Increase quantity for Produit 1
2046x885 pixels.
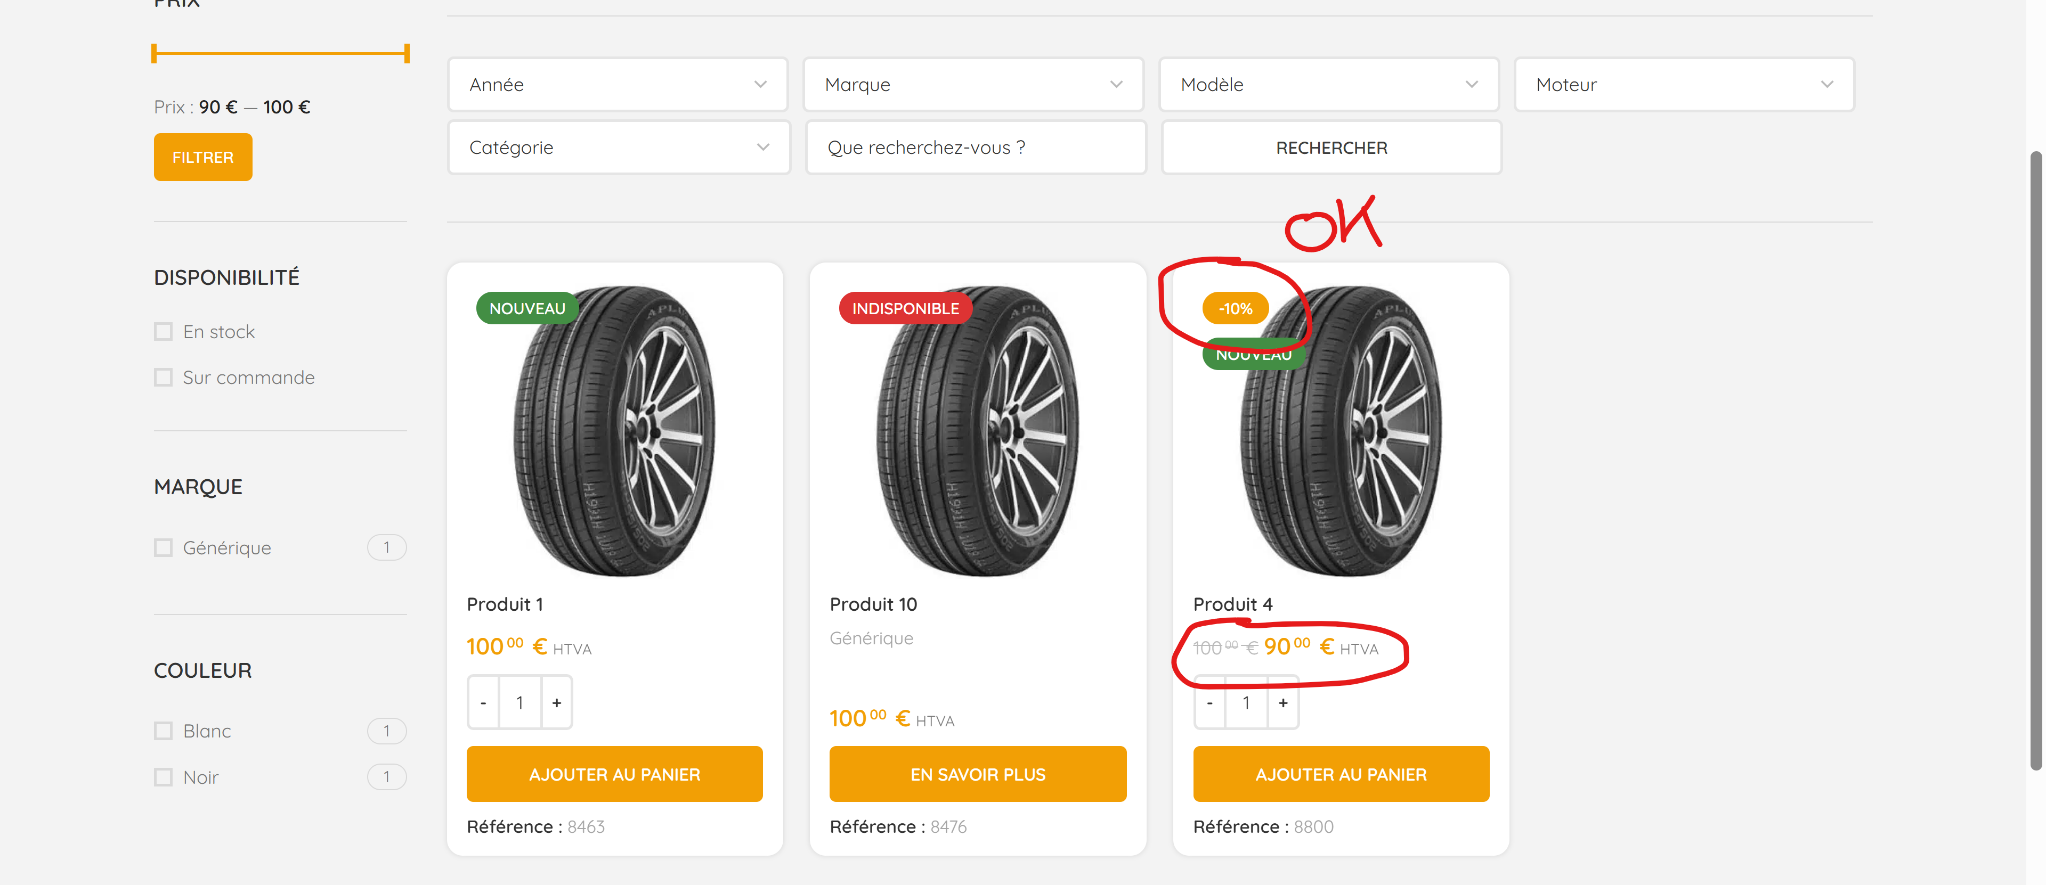pyautogui.click(x=556, y=702)
